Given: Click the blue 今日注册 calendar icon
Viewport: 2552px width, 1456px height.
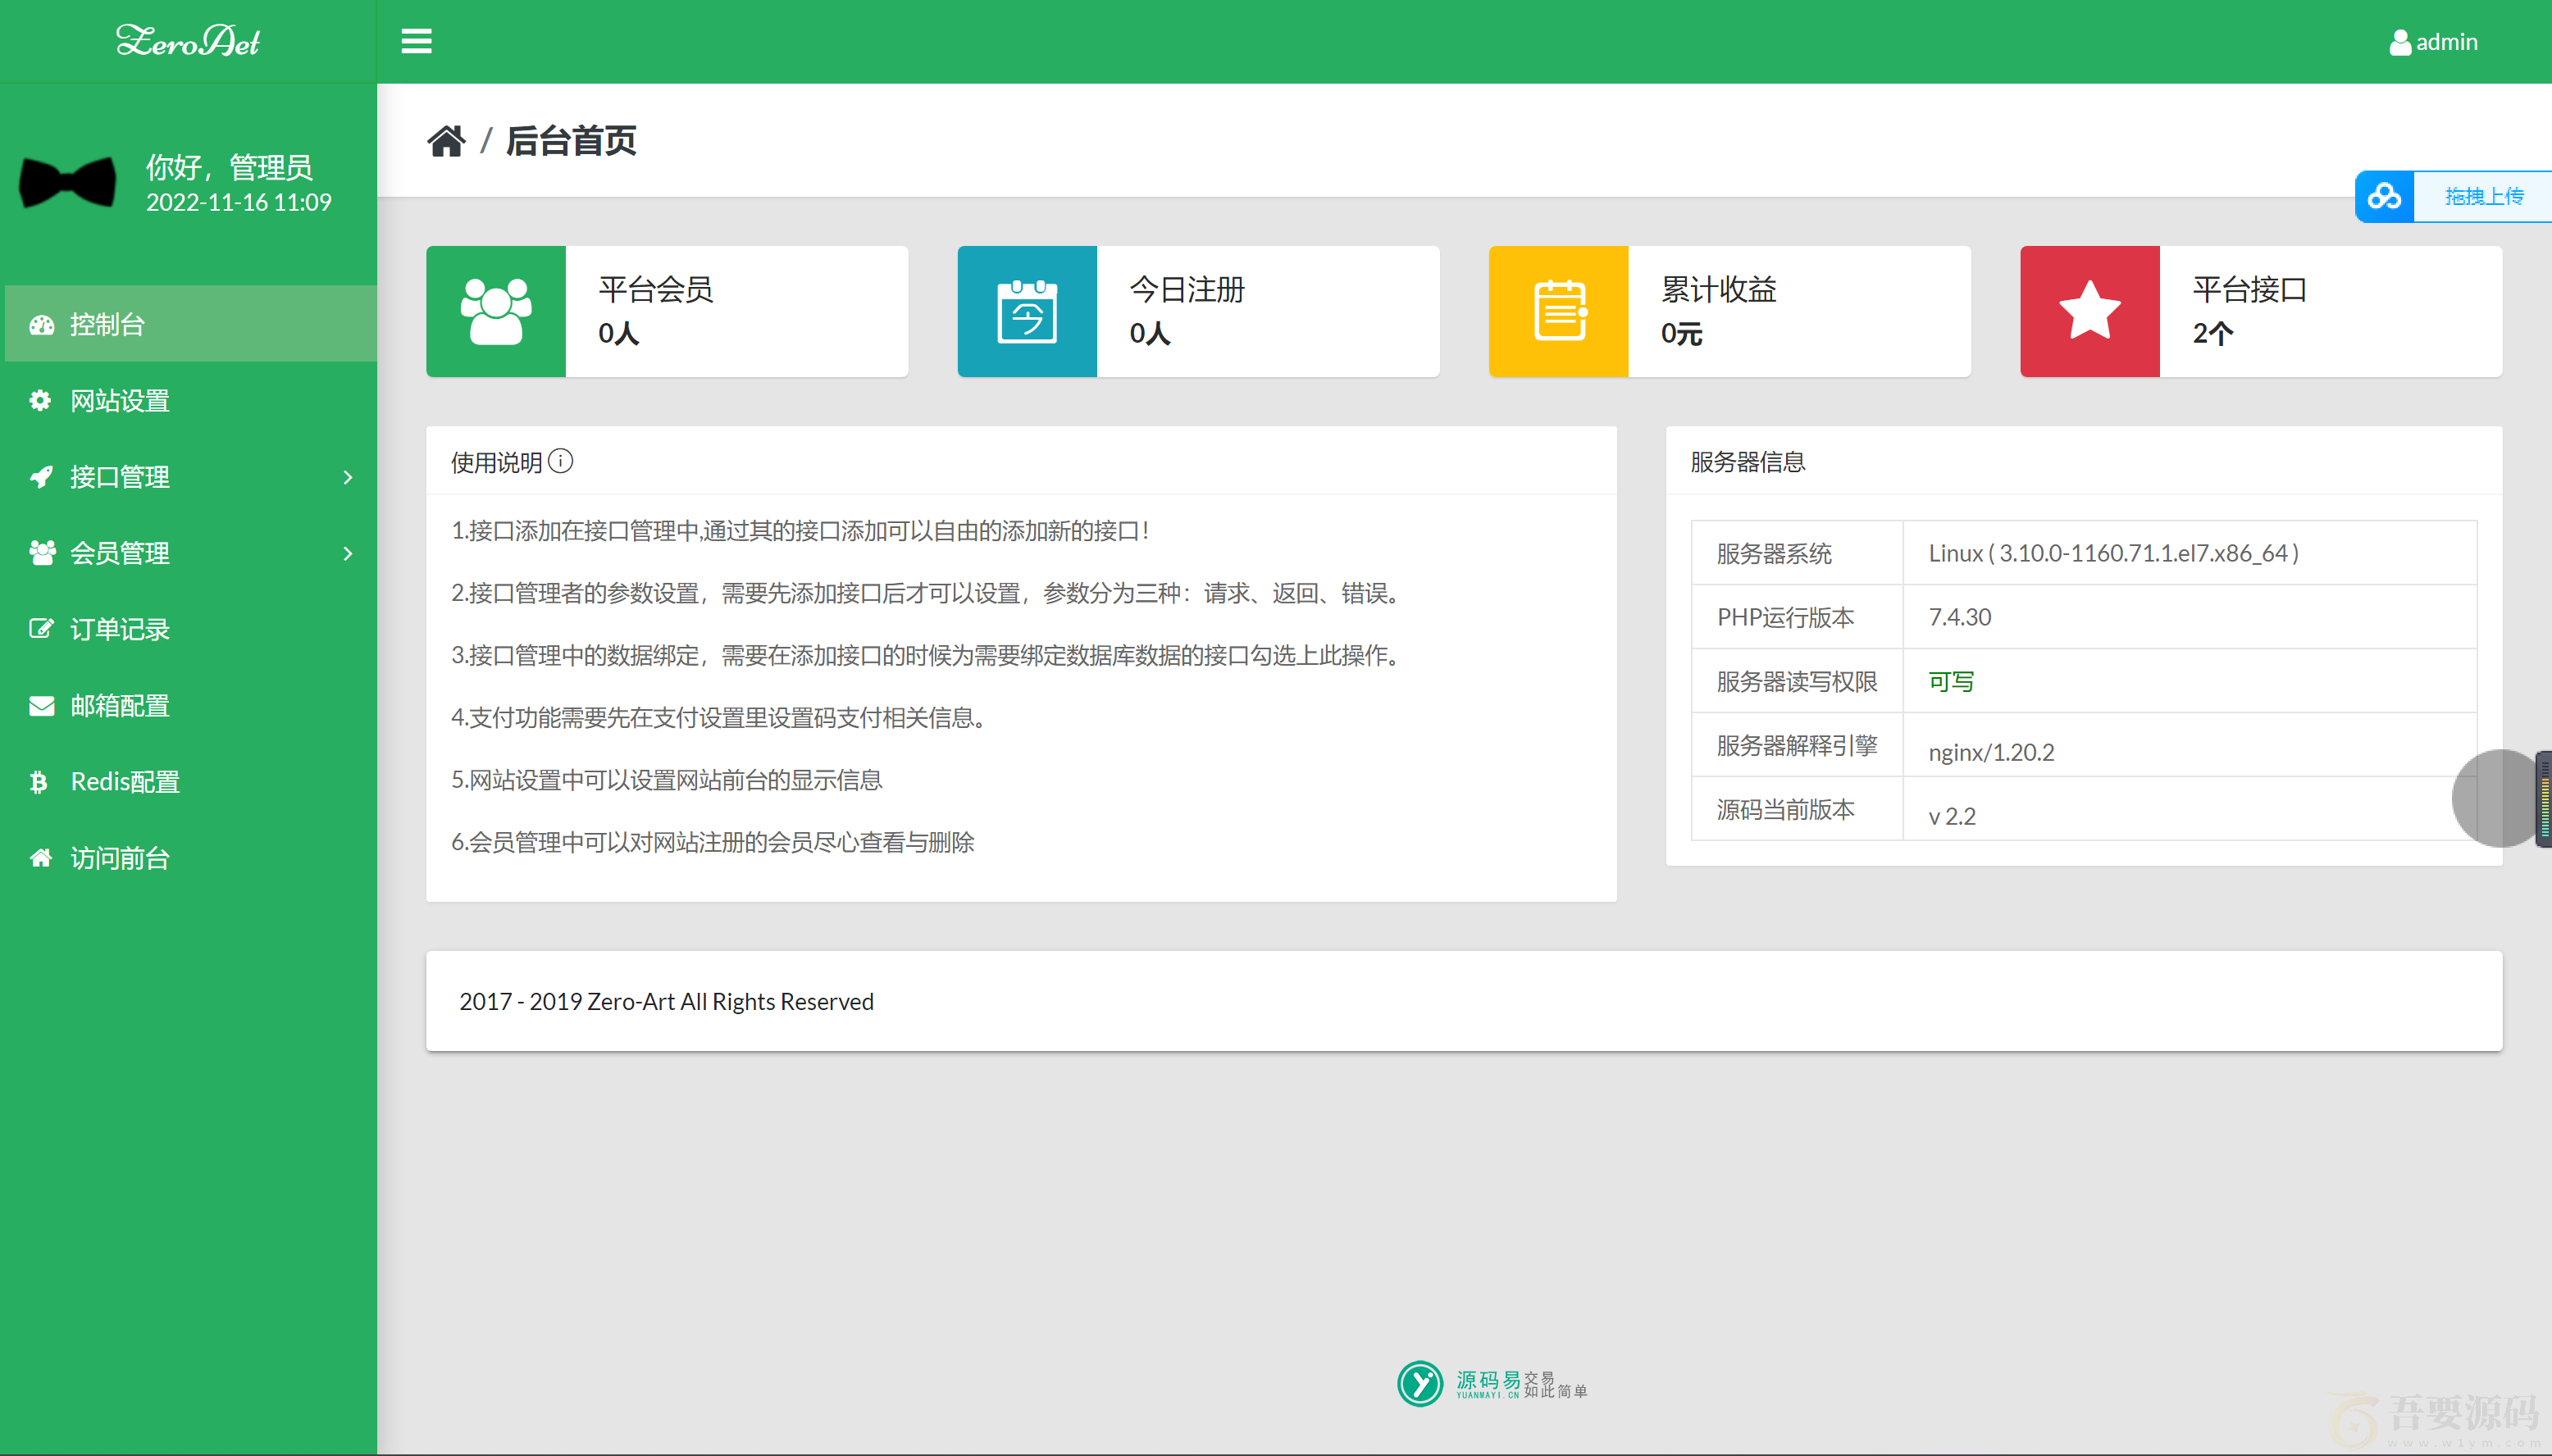Looking at the screenshot, I should point(1027,311).
